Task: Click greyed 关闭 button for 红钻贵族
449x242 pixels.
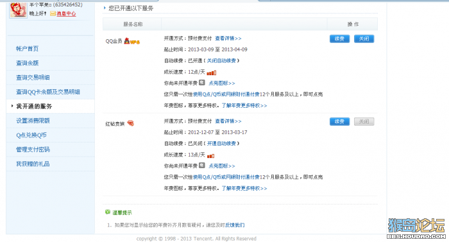Action: pyautogui.click(x=364, y=121)
